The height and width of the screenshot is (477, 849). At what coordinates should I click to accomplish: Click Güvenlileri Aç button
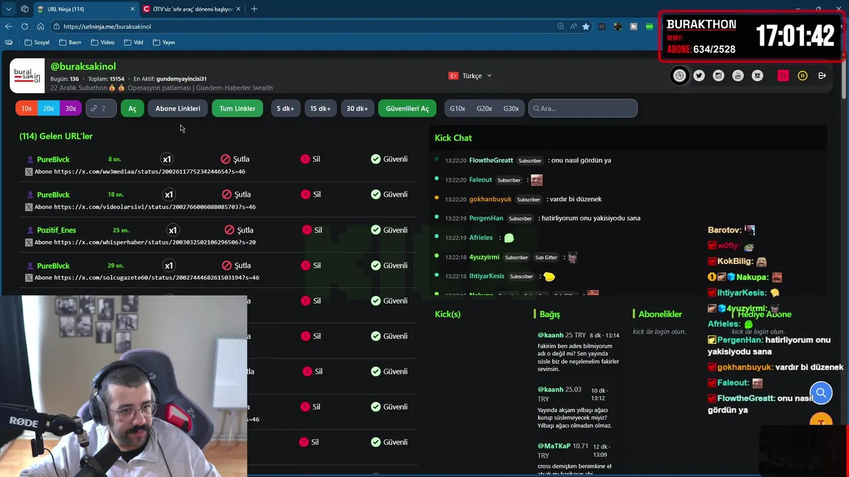(407, 108)
